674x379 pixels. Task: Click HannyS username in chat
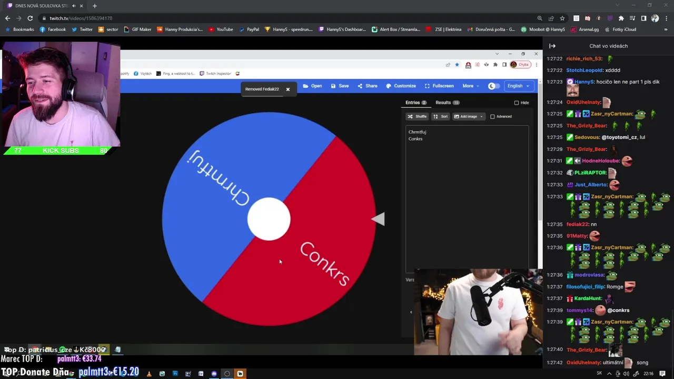coord(584,82)
